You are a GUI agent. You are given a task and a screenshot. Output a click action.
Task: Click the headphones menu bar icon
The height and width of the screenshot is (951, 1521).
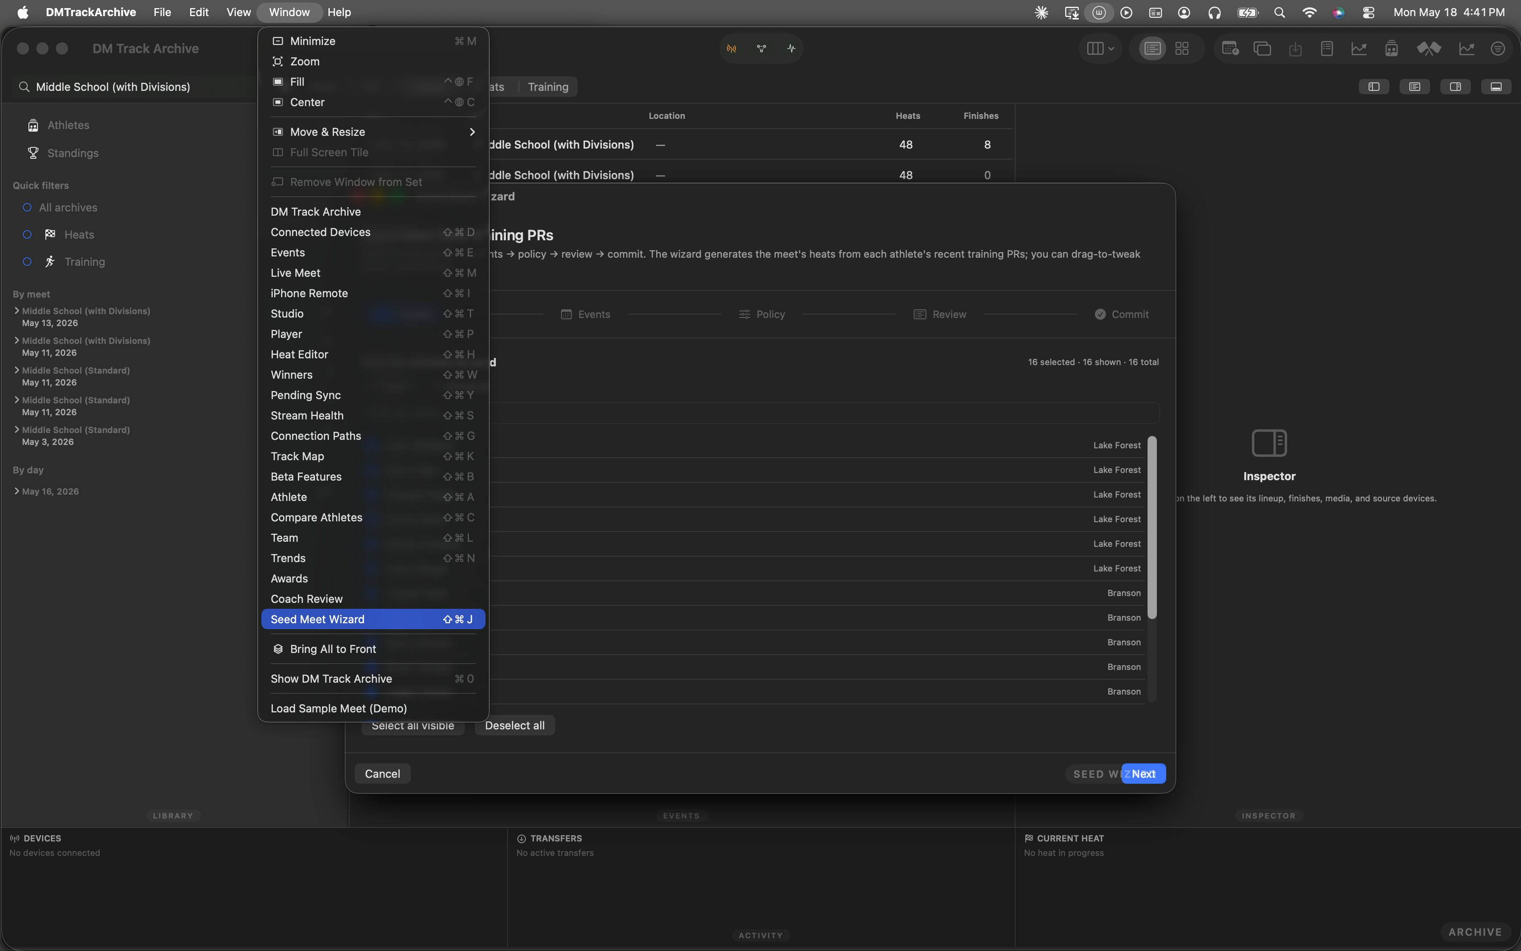click(1214, 13)
